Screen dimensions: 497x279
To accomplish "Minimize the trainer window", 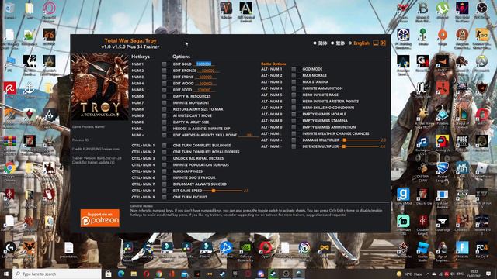I will 376,43.
